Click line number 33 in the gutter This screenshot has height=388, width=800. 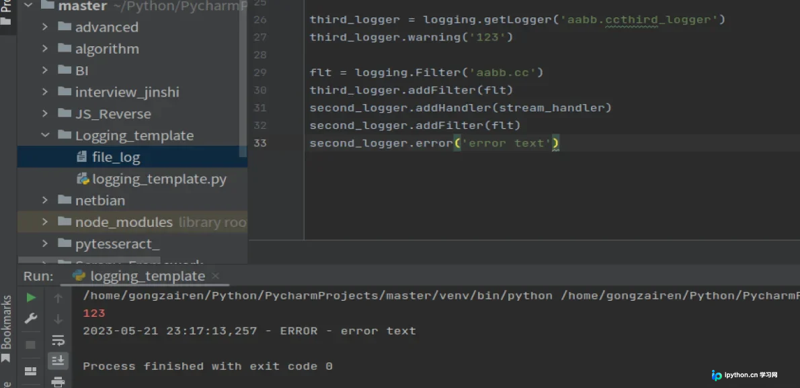pos(260,143)
